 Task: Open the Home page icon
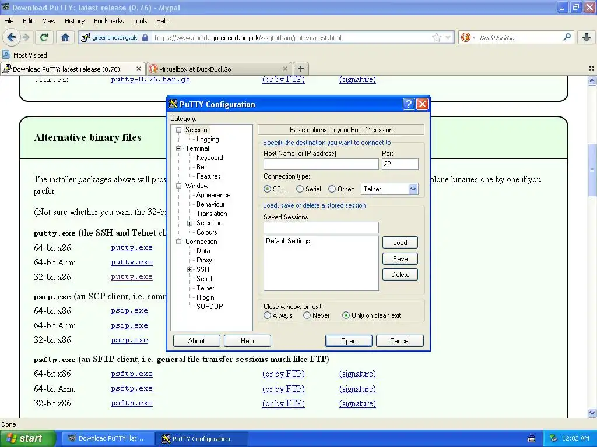[x=65, y=37]
